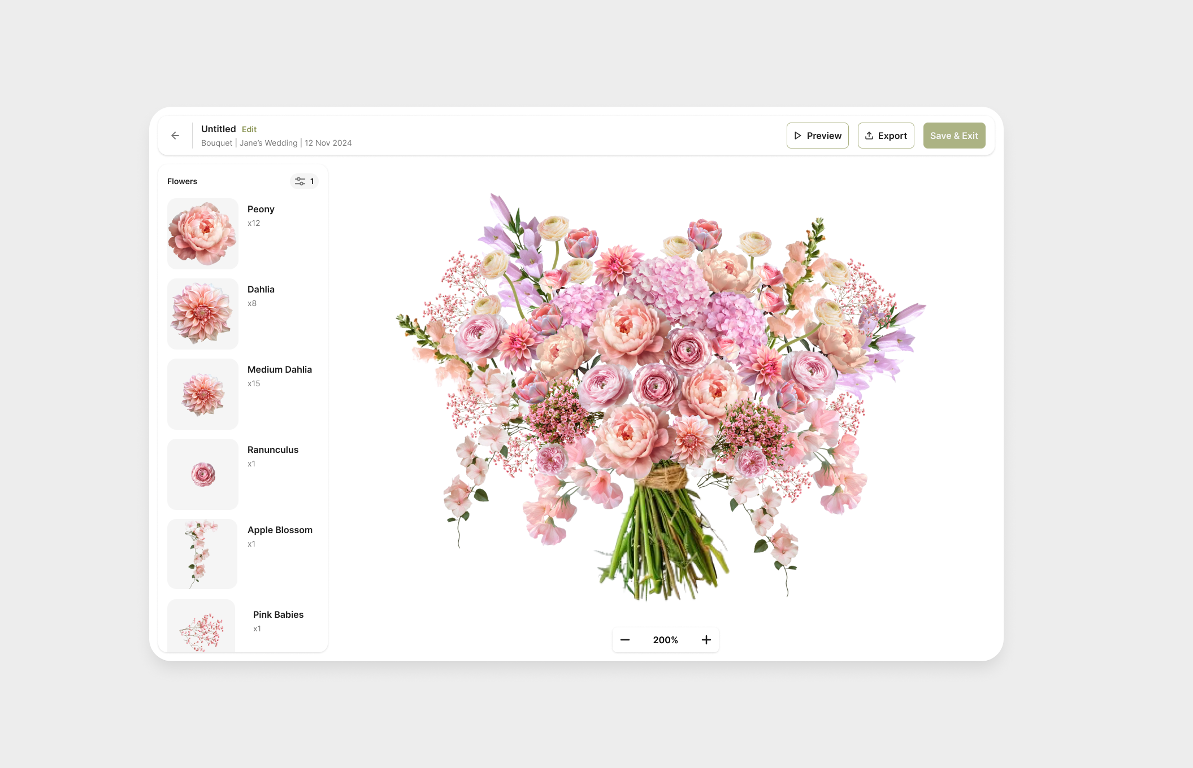The image size is (1193, 768).
Task: Click the Edit link beside Untitled
Action: pyautogui.click(x=249, y=129)
